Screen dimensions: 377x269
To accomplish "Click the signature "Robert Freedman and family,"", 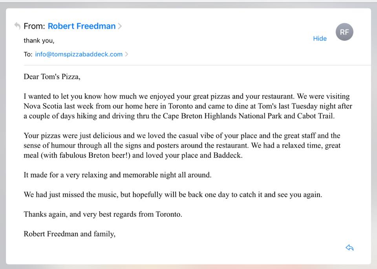I will click(70, 234).
